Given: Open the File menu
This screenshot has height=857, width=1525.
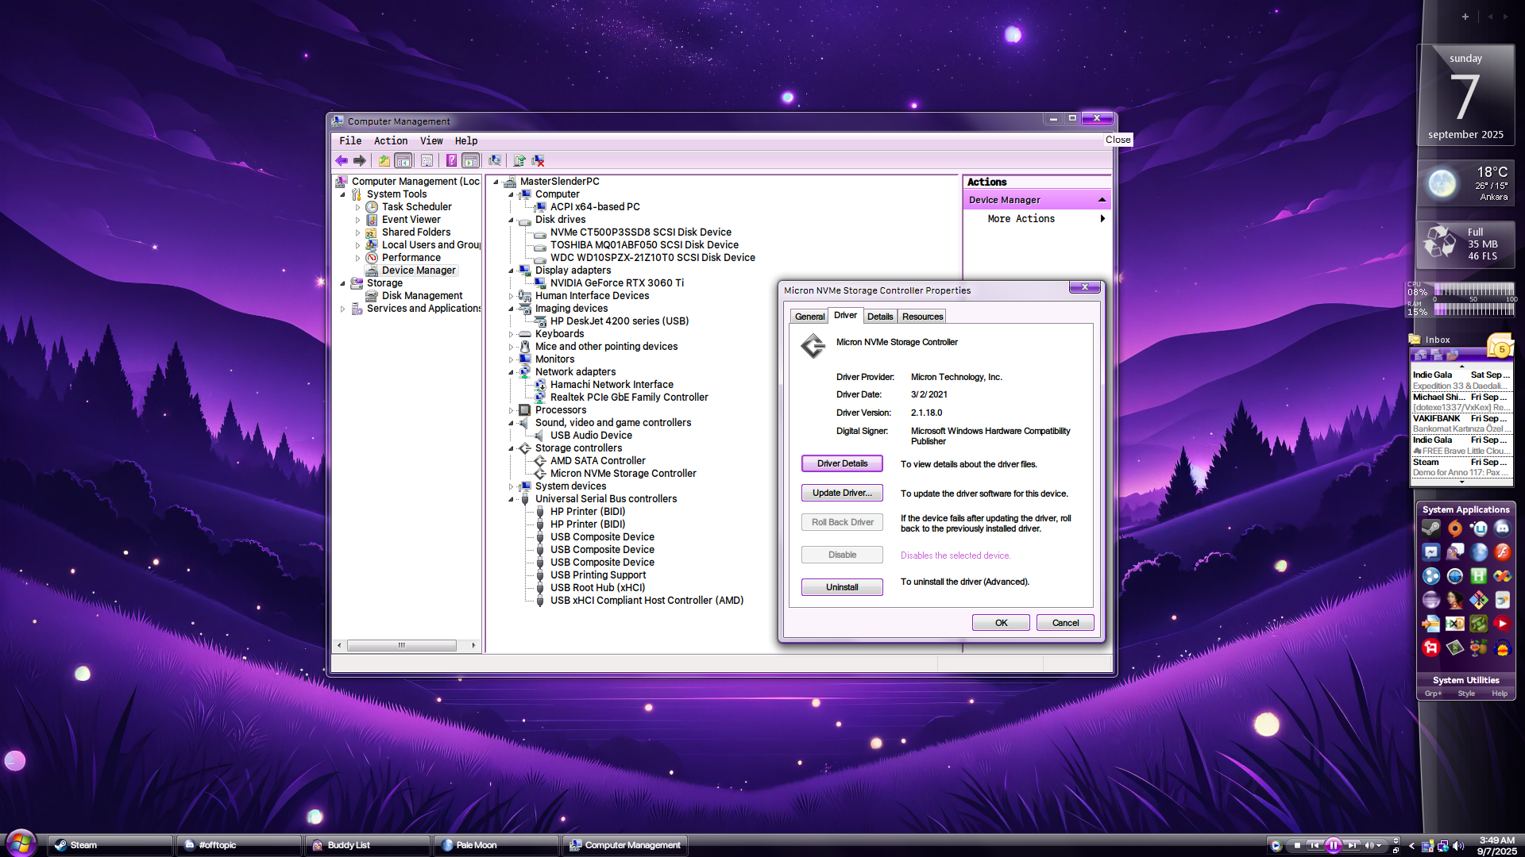Looking at the screenshot, I should pyautogui.click(x=350, y=141).
